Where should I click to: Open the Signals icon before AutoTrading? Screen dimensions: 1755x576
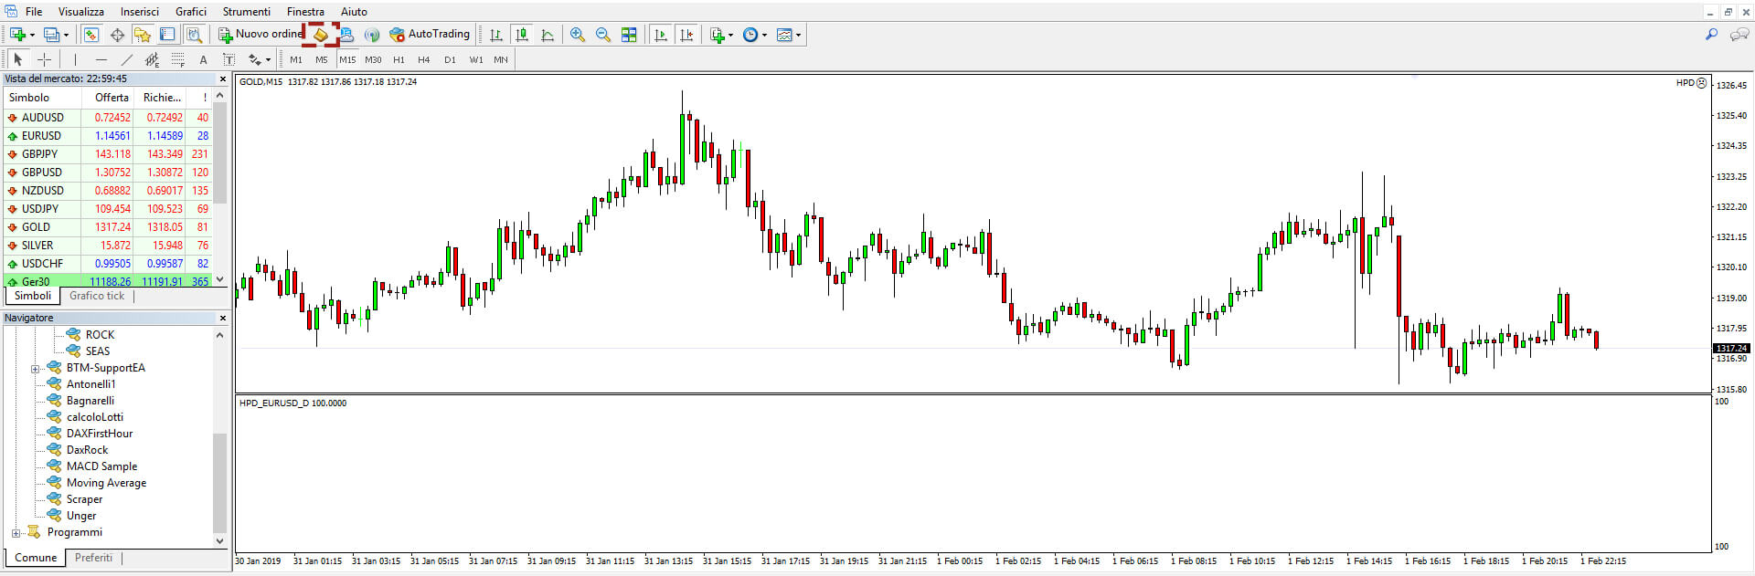coord(371,35)
